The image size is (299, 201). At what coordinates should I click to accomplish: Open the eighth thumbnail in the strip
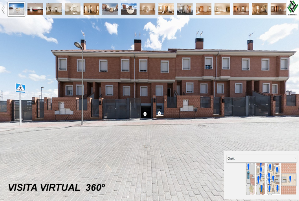pyautogui.click(x=147, y=9)
